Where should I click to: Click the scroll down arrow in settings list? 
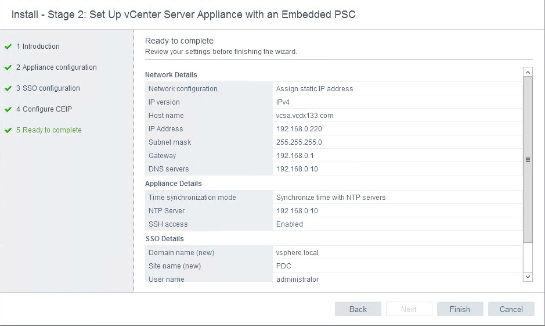(x=528, y=277)
